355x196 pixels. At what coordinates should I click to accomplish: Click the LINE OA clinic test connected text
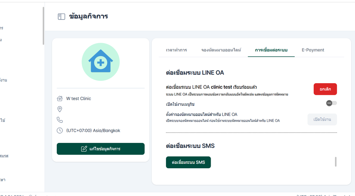(x=211, y=87)
